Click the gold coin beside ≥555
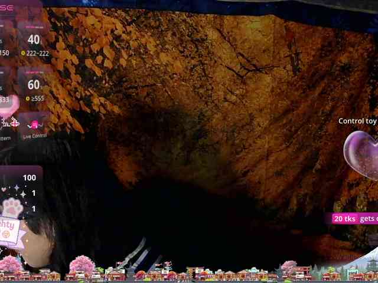Viewport: 378px width, 283px height. tap(23, 98)
